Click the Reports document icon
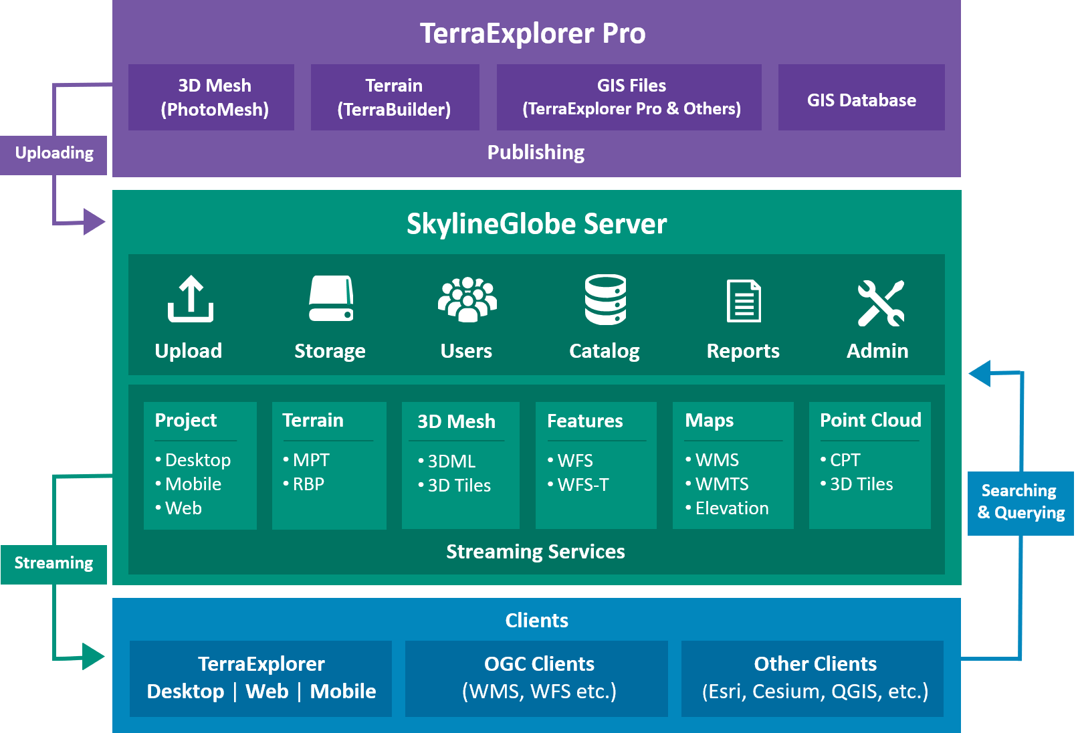The width and height of the screenshot is (1076, 733). (x=744, y=300)
